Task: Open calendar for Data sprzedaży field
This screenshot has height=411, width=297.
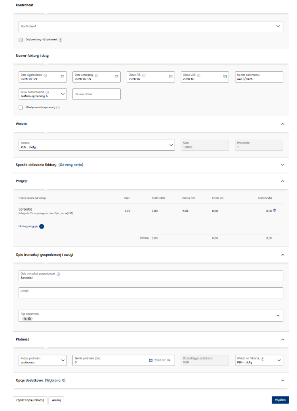Action: 116,77
